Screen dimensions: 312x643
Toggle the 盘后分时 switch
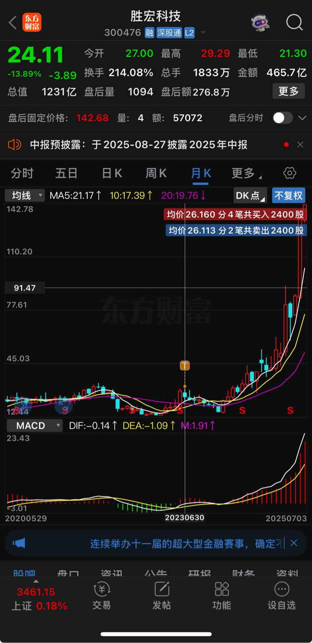[283, 118]
